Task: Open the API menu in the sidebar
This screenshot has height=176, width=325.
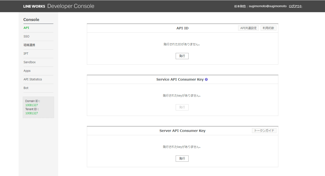Action: (x=26, y=28)
